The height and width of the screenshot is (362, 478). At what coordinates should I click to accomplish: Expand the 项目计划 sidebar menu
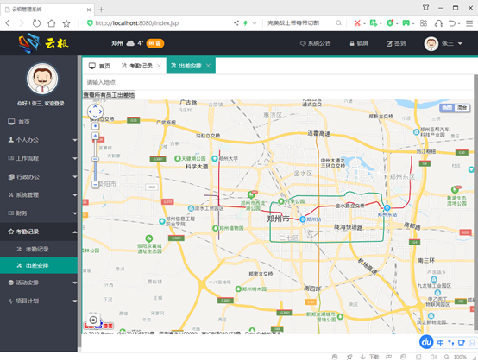pos(39,301)
